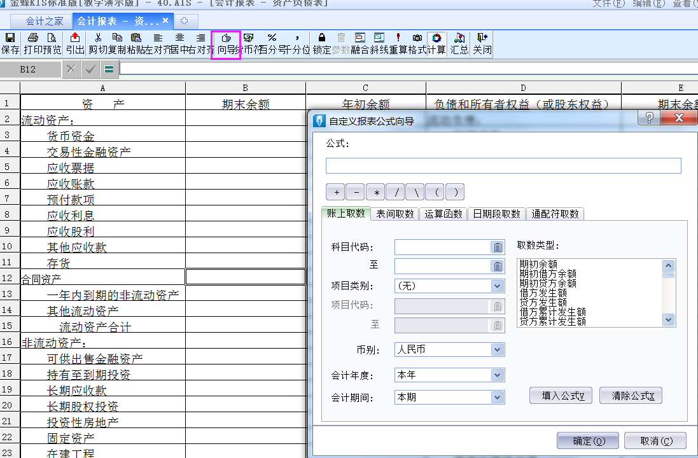Viewport: 698px width, 458px height.
Task: Open 打印预览 print preview from toolbar
Action: click(43, 43)
